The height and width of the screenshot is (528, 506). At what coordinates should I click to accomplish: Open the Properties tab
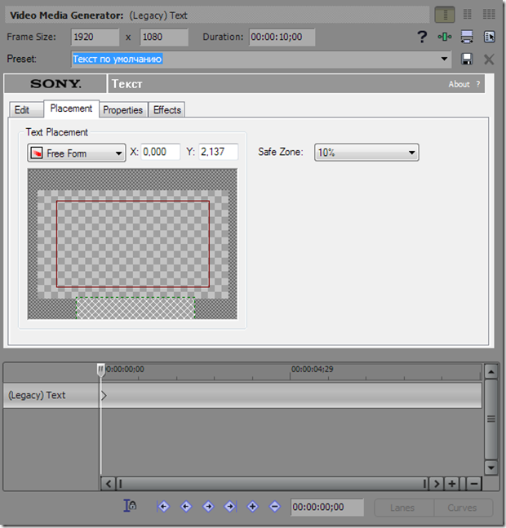click(123, 110)
